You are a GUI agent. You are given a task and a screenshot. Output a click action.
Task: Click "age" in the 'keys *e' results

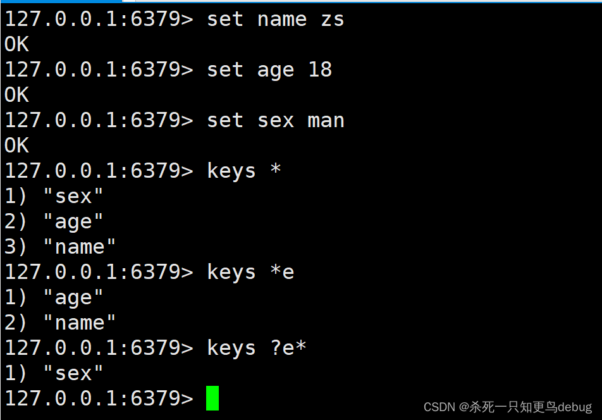[73, 298]
